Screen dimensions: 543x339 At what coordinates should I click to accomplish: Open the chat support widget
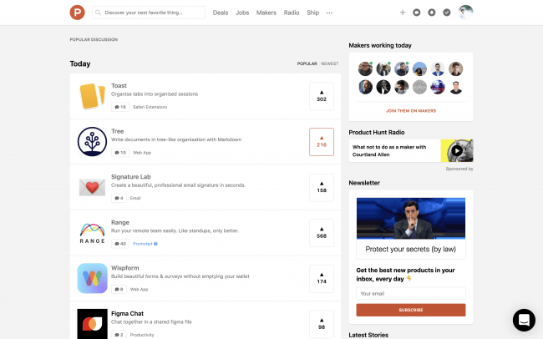pos(524,320)
